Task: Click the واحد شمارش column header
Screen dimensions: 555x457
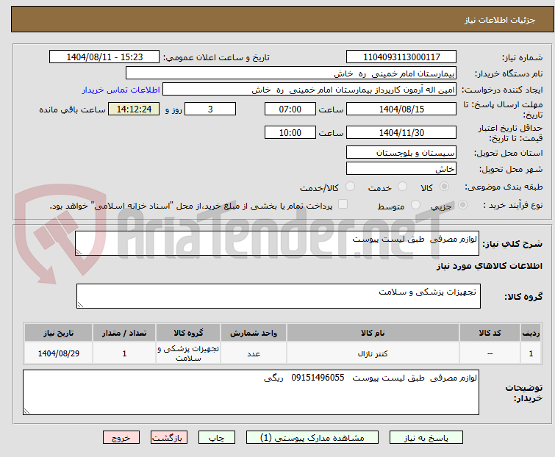Action: [254, 333]
